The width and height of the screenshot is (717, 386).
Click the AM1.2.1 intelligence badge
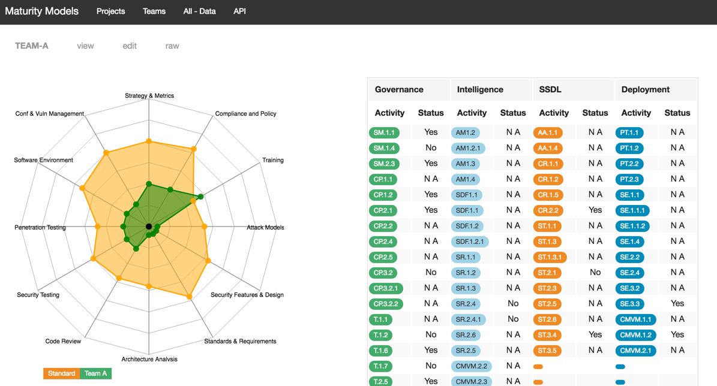468,148
